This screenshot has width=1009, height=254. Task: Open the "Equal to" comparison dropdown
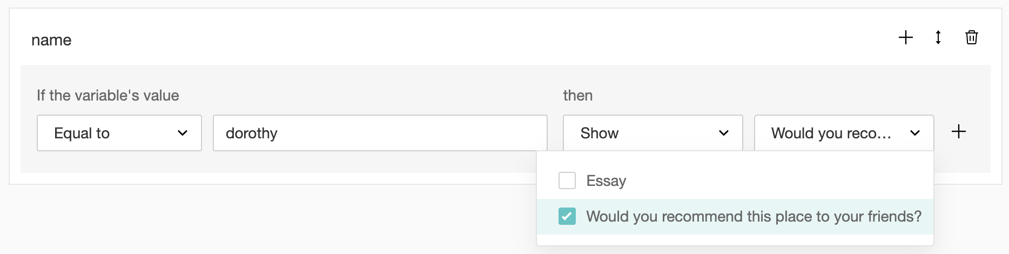pyautogui.click(x=119, y=133)
